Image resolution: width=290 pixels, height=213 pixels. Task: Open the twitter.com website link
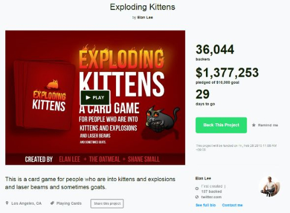(x=211, y=197)
